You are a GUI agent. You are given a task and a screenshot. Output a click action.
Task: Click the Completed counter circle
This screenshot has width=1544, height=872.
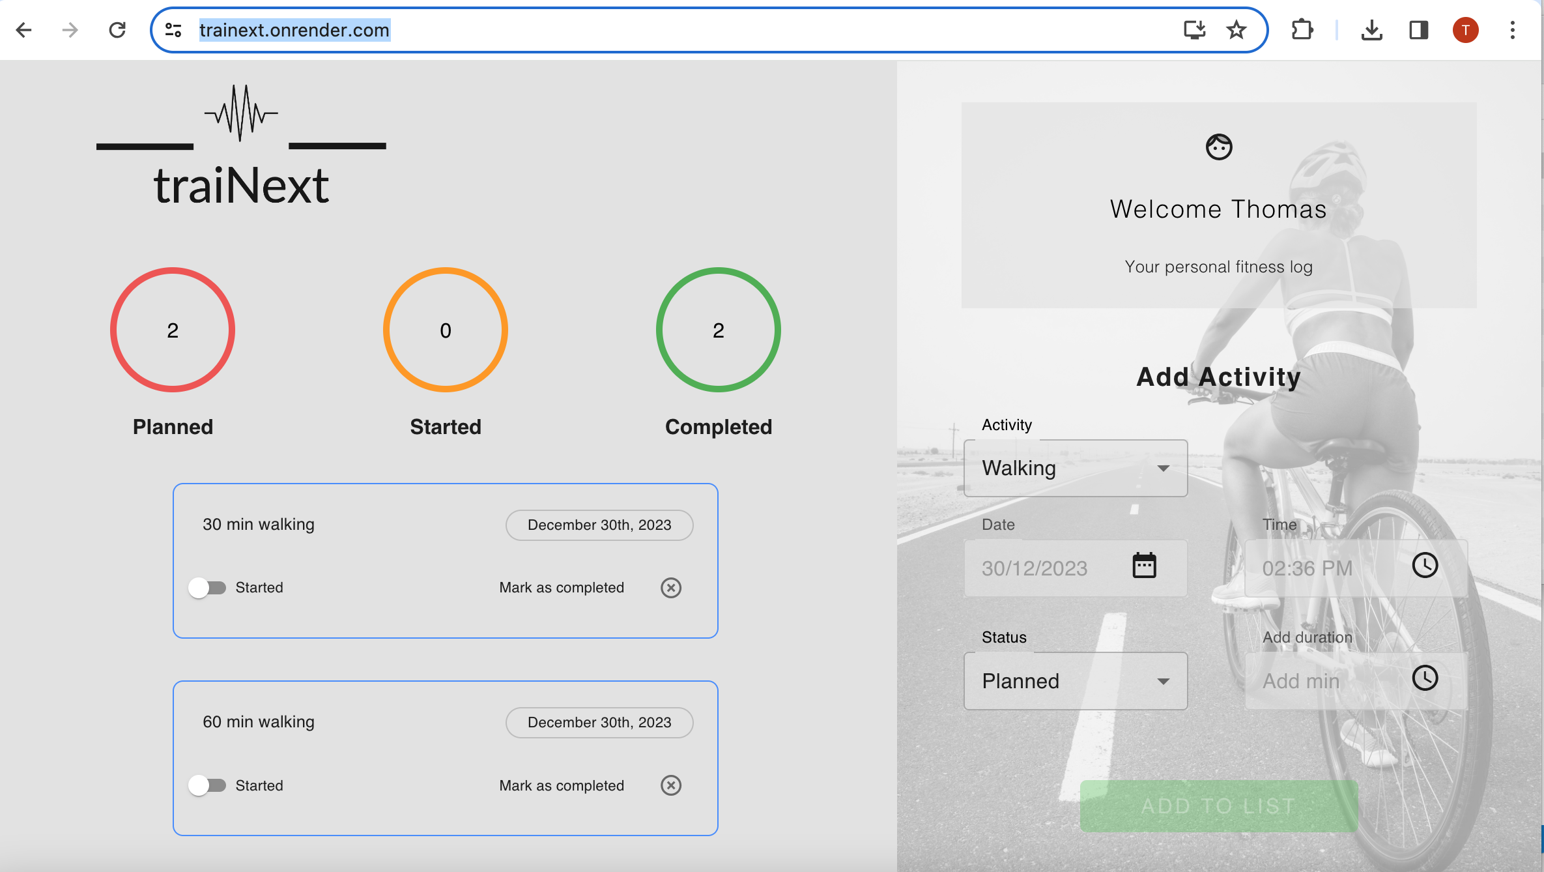719,330
